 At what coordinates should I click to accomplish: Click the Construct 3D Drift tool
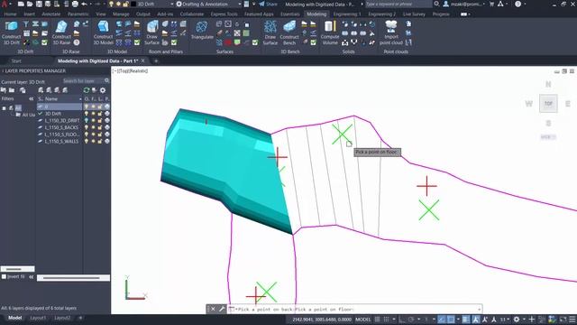11,32
